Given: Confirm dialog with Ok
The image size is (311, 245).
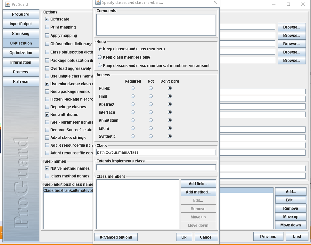Looking at the screenshot, I should tap(184, 237).
